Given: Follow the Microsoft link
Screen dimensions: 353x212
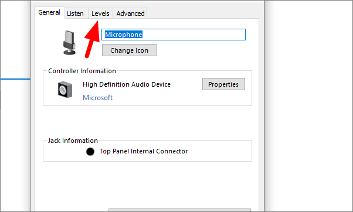Looking at the screenshot, I should click(x=98, y=98).
